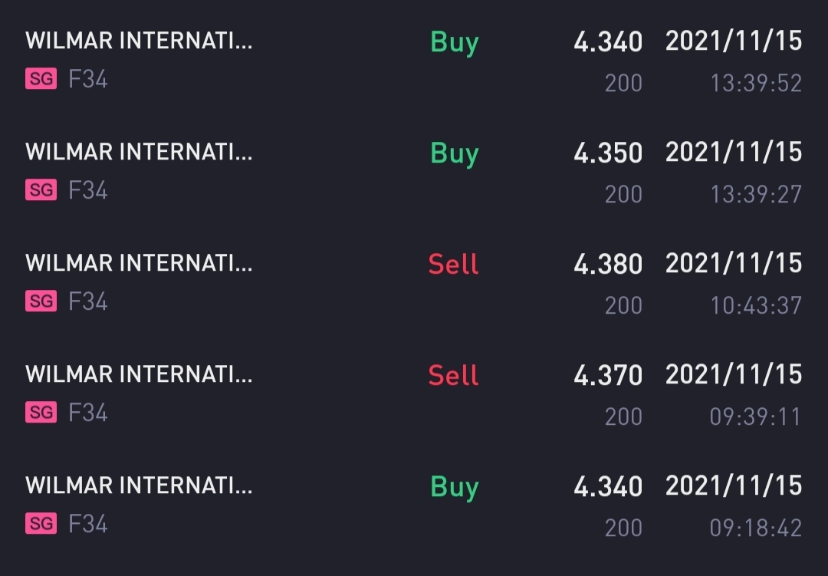Select the SG badge on the 09:39:11 order
The image size is (828, 576).
click(41, 412)
